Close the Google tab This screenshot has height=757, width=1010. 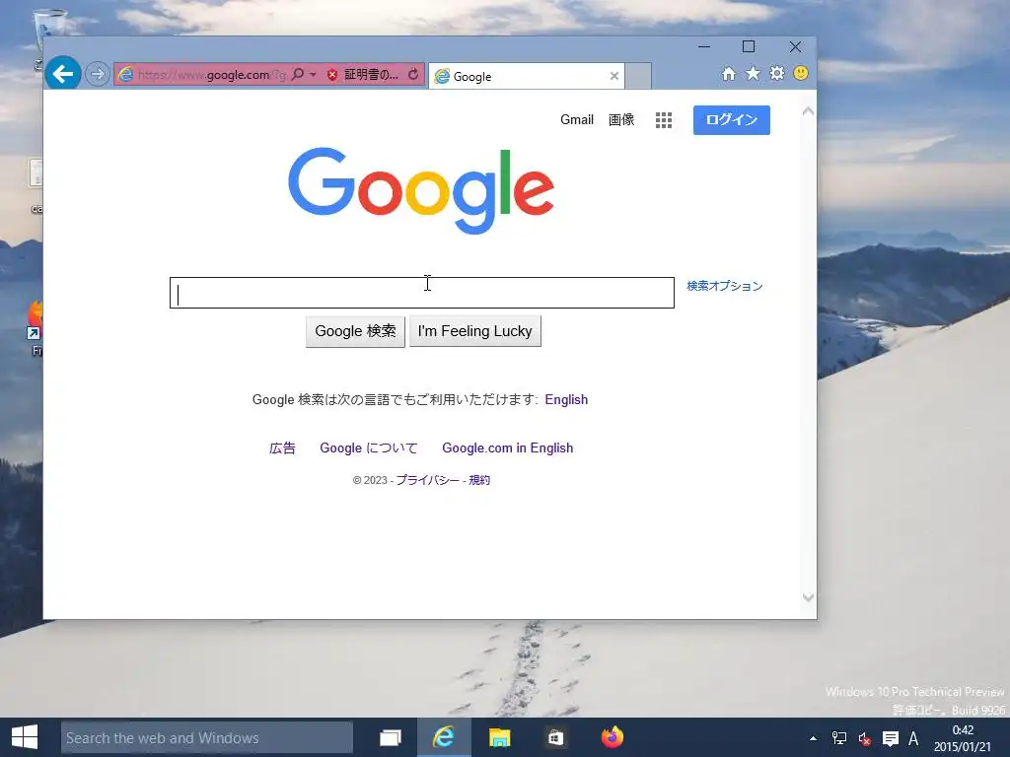614,76
